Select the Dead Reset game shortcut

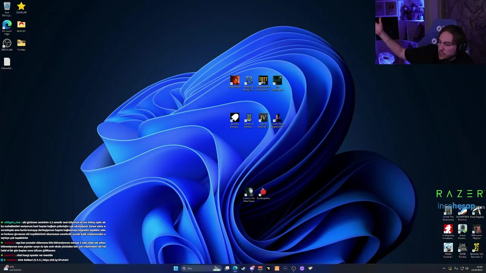(235, 82)
